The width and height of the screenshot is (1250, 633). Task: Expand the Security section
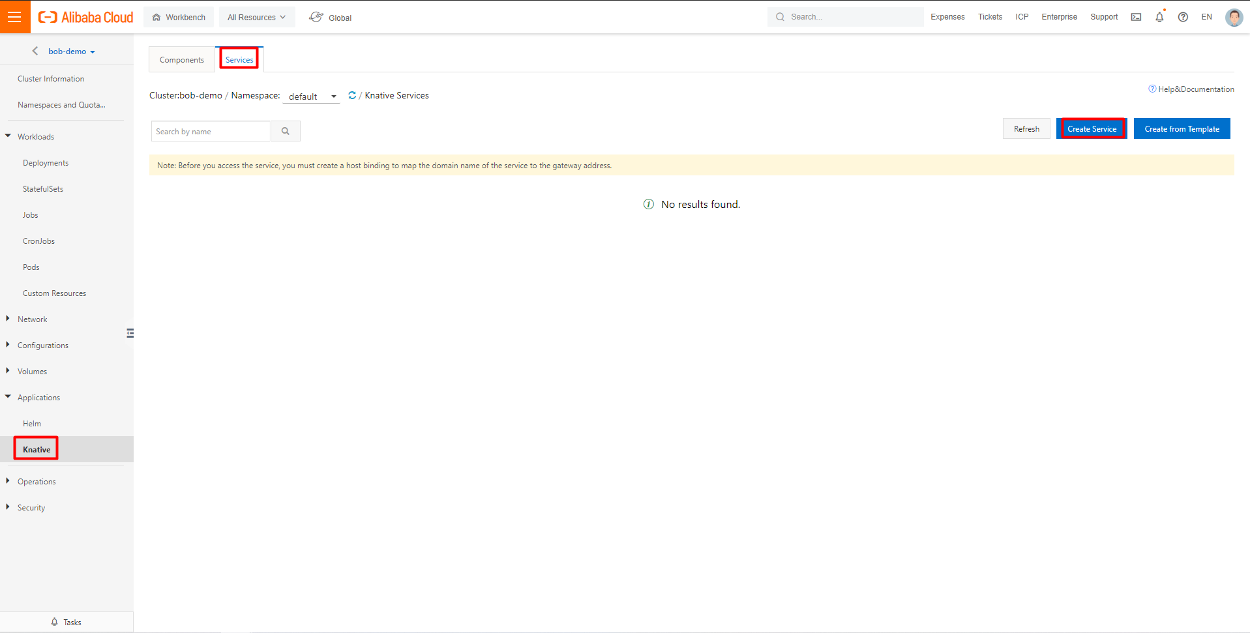tap(31, 508)
